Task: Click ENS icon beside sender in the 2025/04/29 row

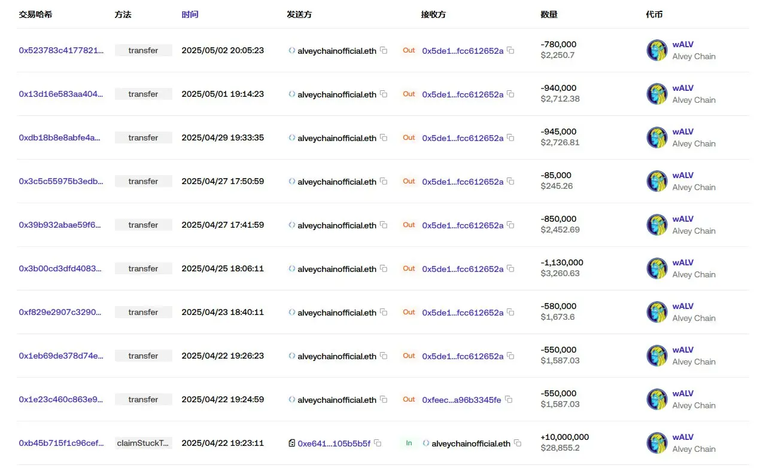Action: (x=292, y=138)
